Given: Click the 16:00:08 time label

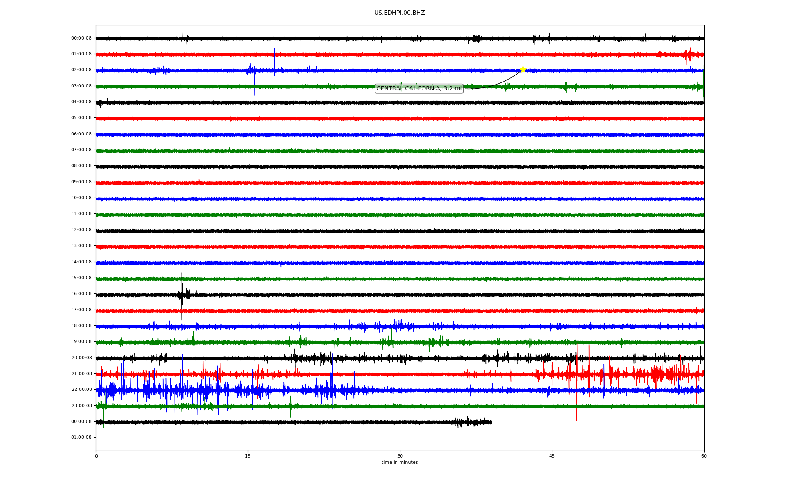Looking at the screenshot, I should pyautogui.click(x=81, y=294).
